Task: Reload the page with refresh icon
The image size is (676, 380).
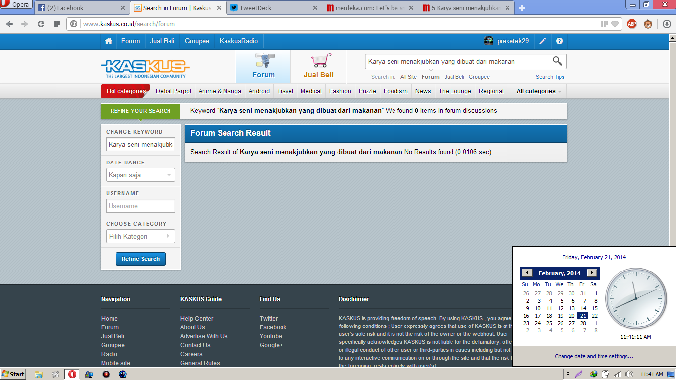Action: 41,24
